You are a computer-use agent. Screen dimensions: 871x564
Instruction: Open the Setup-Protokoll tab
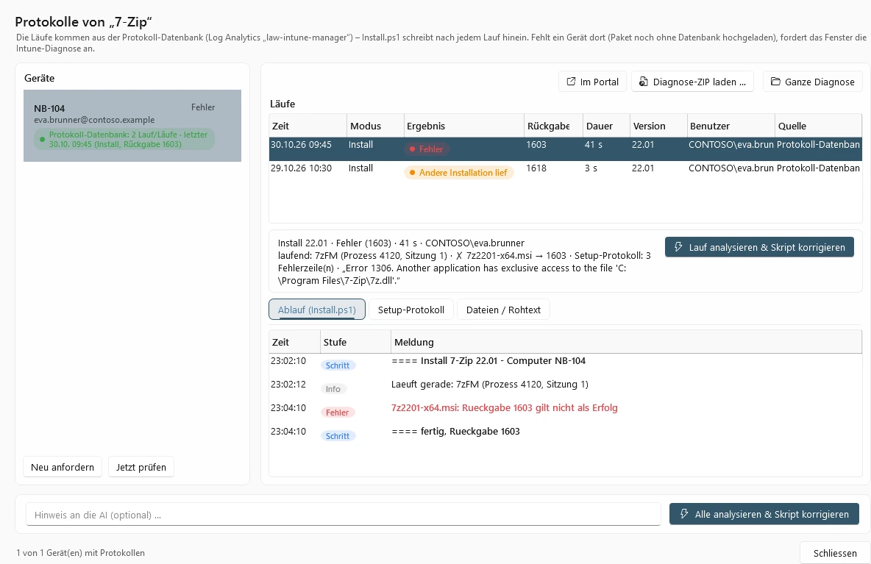411,310
